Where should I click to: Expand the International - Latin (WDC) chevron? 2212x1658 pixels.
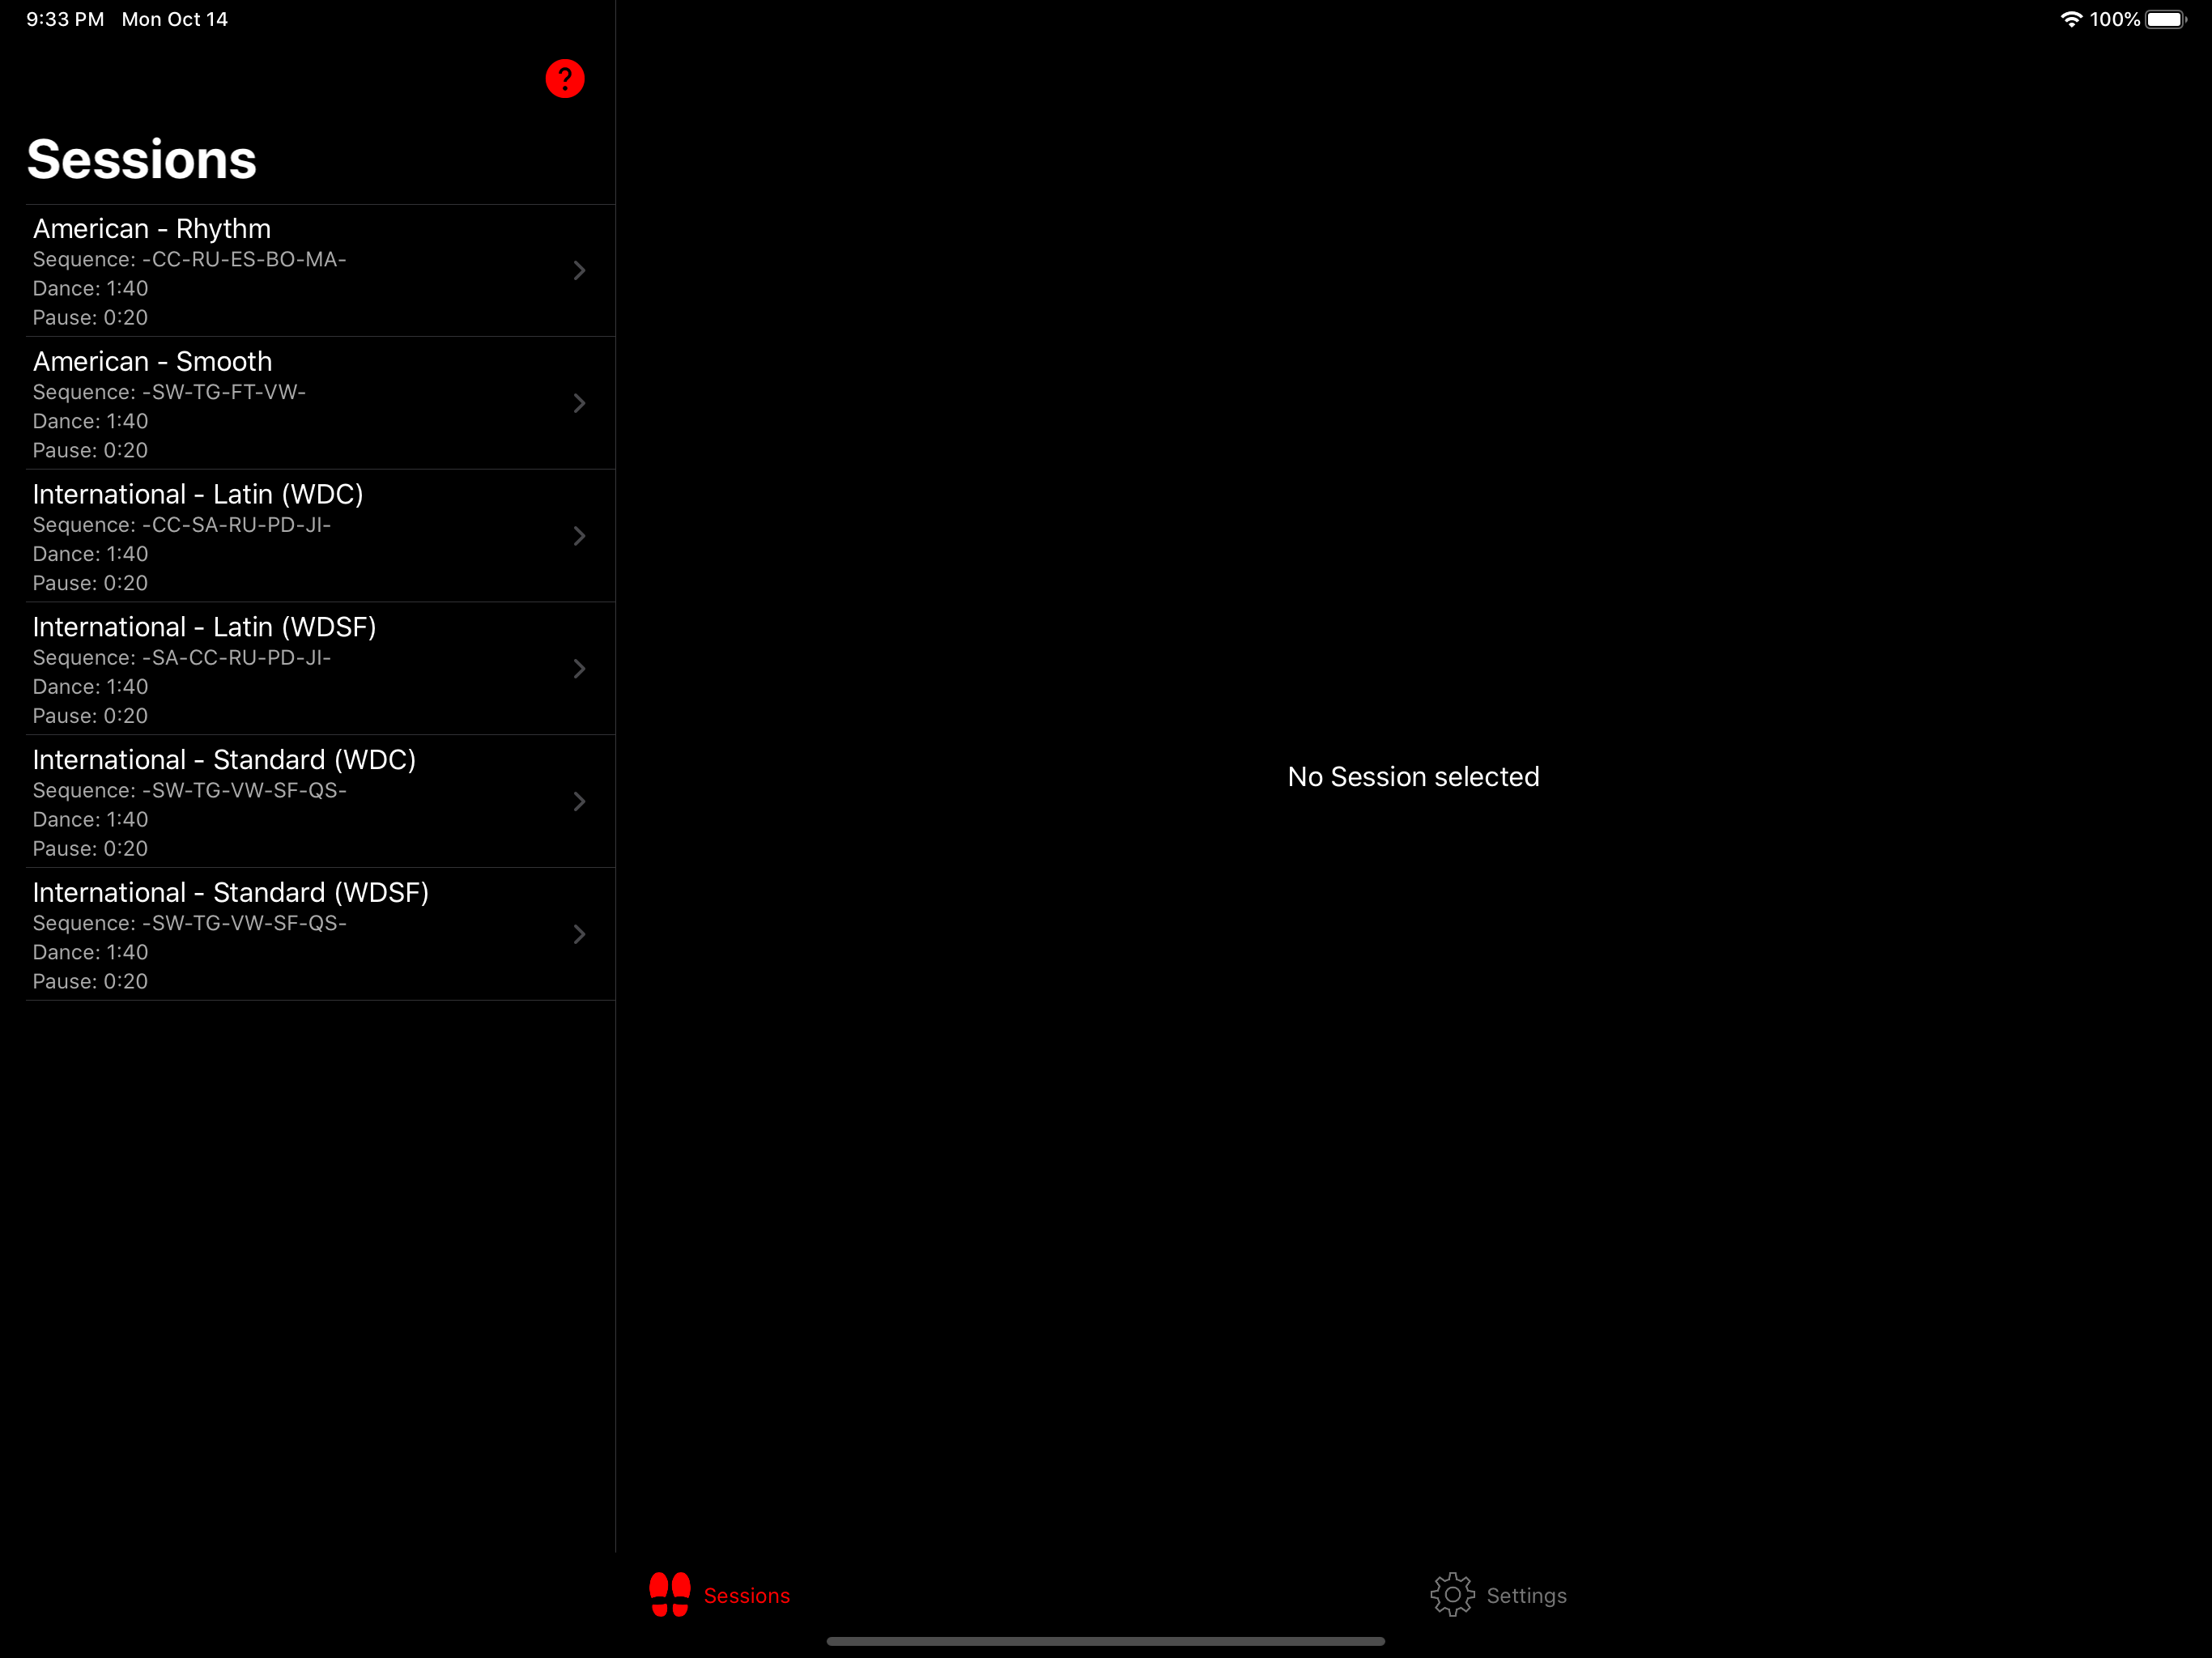[x=579, y=536]
